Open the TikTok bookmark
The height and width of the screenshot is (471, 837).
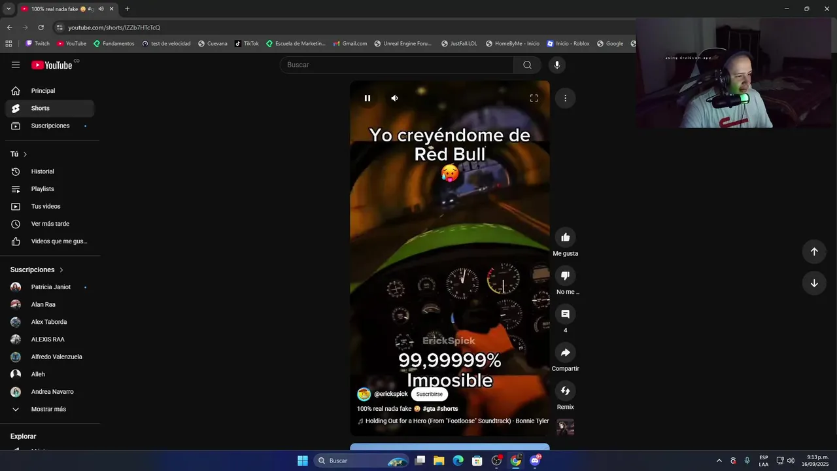(247, 44)
